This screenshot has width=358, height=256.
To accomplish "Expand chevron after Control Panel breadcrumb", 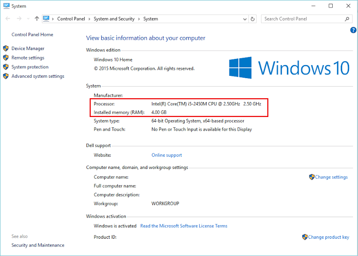I will pyautogui.click(x=89, y=19).
